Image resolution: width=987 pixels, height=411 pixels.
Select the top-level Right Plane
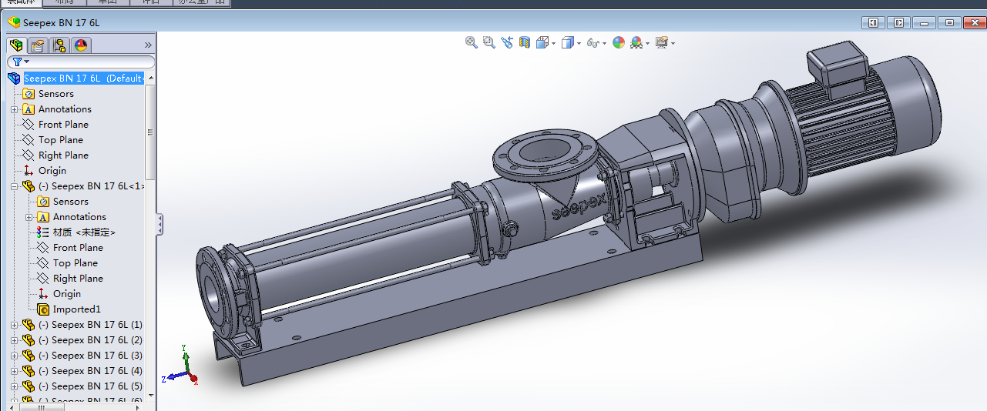click(x=63, y=155)
